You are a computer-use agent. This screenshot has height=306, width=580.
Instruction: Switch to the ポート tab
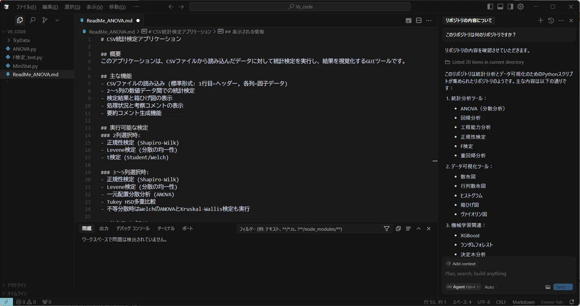click(188, 228)
